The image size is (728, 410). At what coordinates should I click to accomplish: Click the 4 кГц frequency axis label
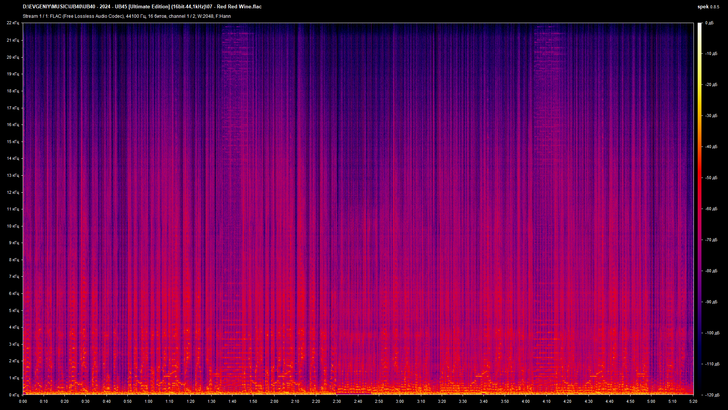14,327
